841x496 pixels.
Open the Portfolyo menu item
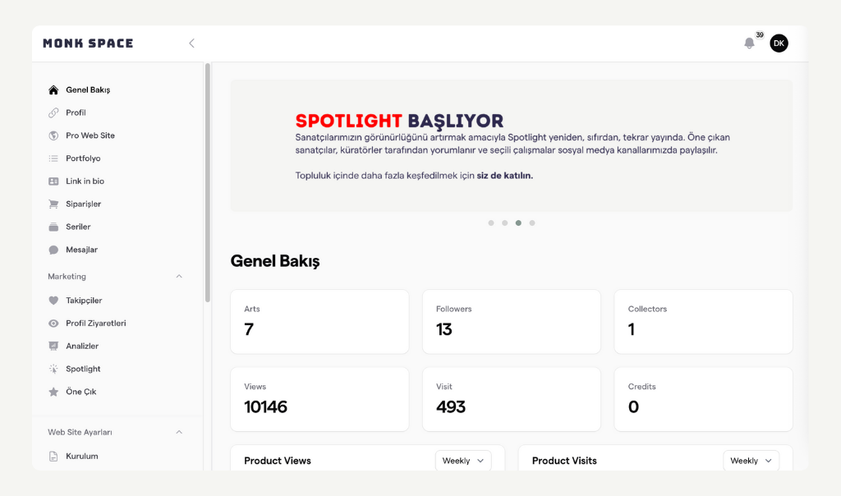(83, 158)
